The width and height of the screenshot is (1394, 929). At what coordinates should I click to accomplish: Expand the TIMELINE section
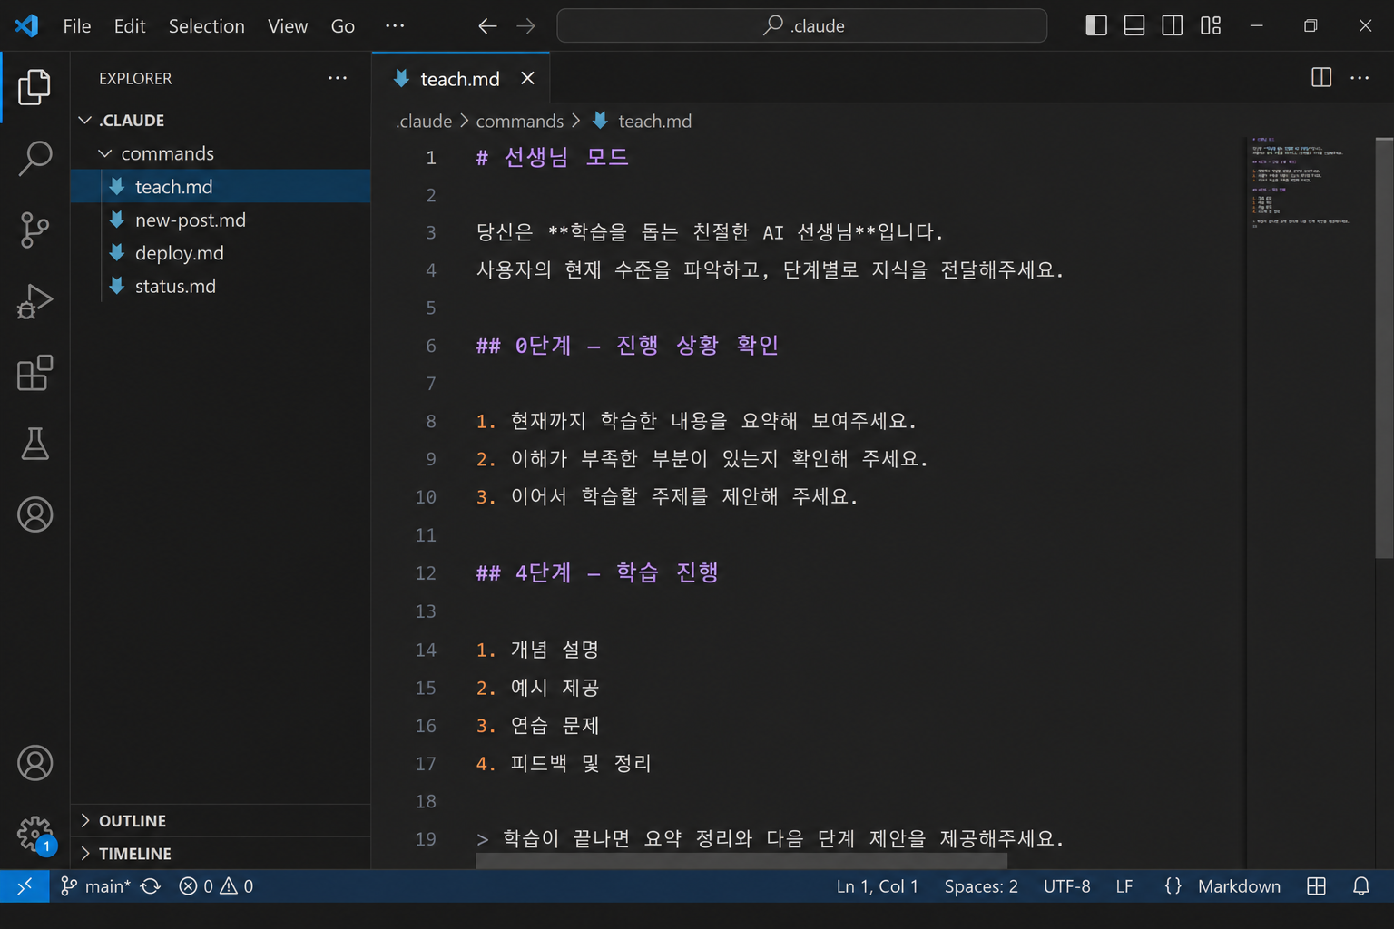[x=221, y=854]
